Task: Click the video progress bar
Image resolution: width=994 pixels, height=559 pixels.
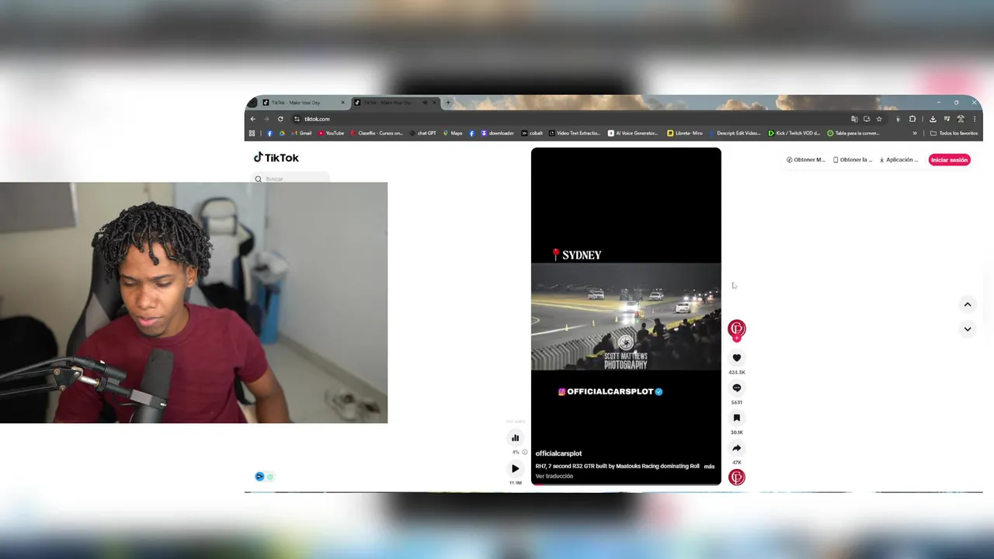Action: 626,484
